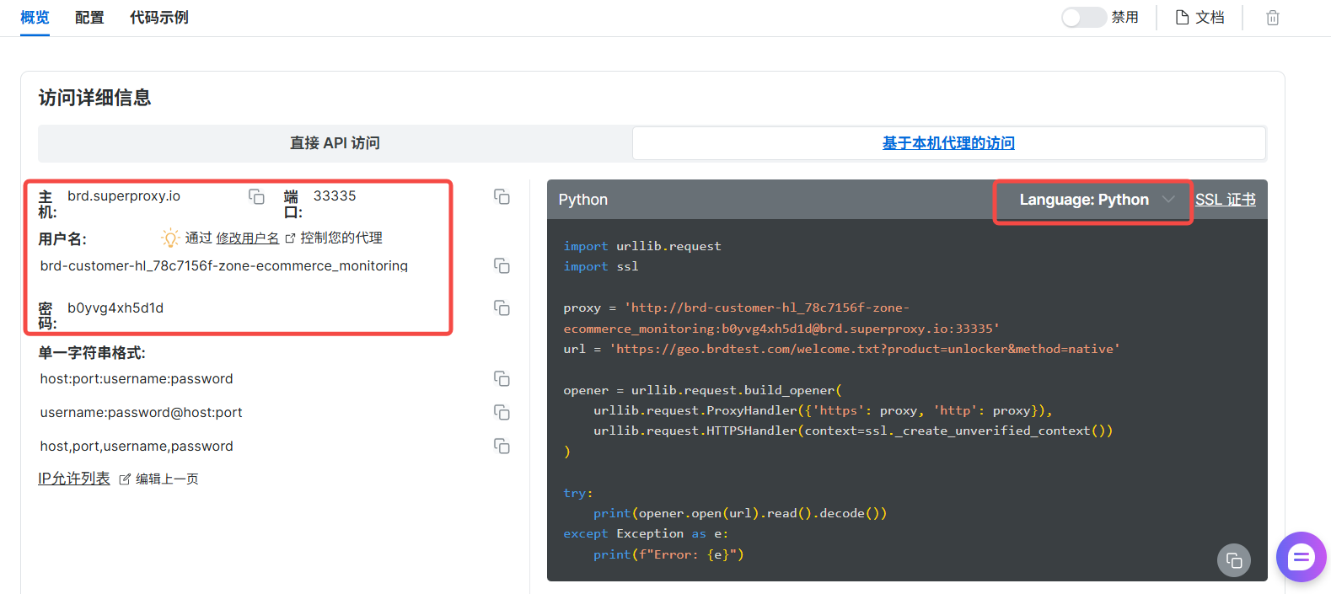Click the Python code header label

tap(582, 200)
